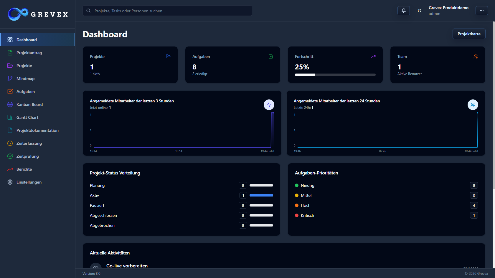Viewport: 495px width, 278px height.
Task: Click the Einstellungen gear icon
Action: pyautogui.click(x=10, y=182)
